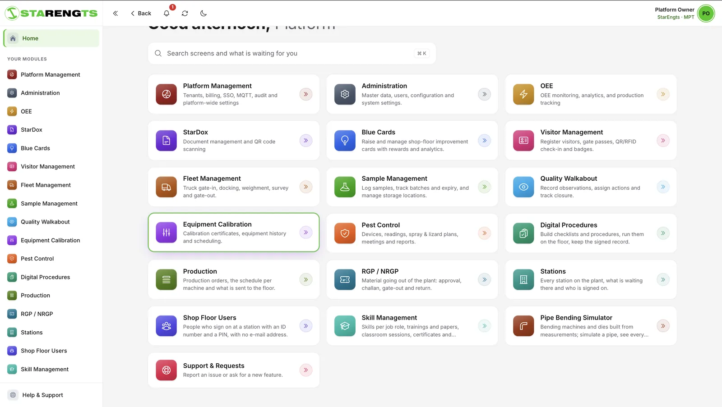Click the Pest Control sidebar shield icon
The image size is (722, 407).
click(x=12, y=259)
